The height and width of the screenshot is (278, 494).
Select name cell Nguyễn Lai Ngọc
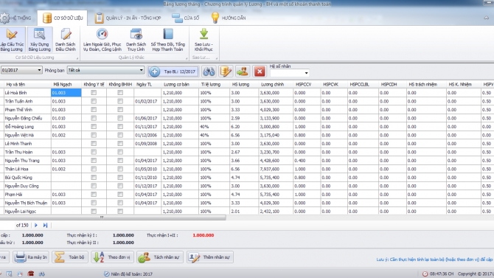[x=27, y=212]
